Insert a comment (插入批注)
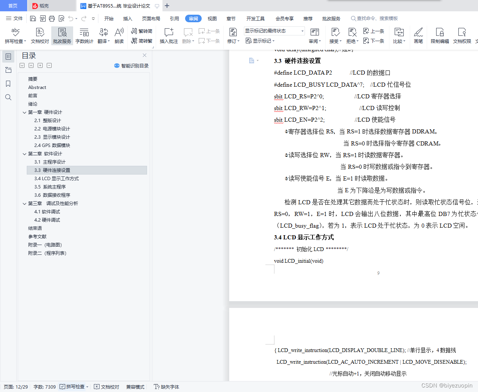Image resolution: width=478 pixels, height=392 pixels. (169, 36)
